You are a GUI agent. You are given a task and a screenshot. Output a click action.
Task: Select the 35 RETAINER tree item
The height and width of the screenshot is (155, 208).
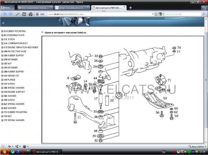11,68
